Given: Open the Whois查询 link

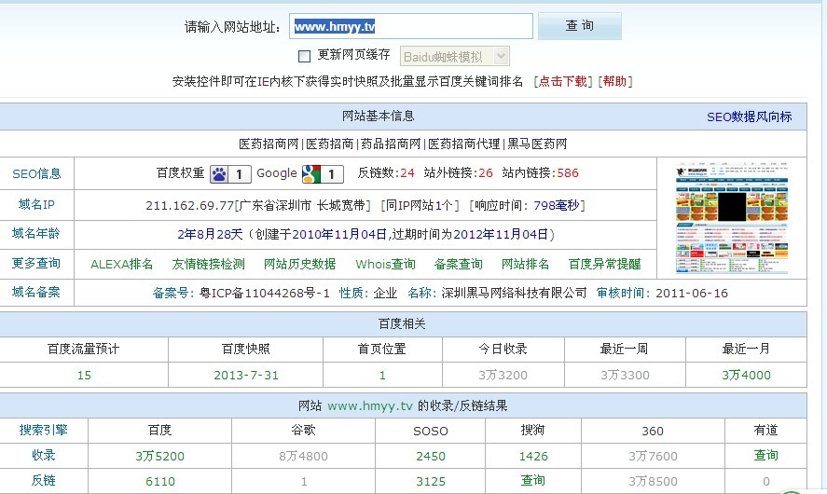Looking at the screenshot, I should point(386,264).
